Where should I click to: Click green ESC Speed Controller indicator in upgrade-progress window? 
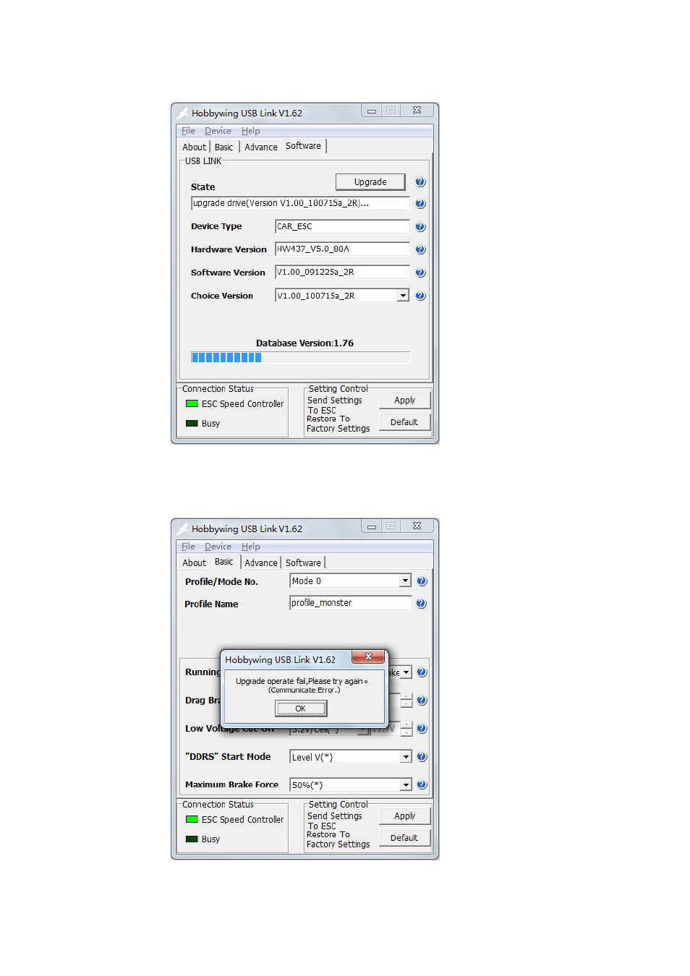click(192, 403)
